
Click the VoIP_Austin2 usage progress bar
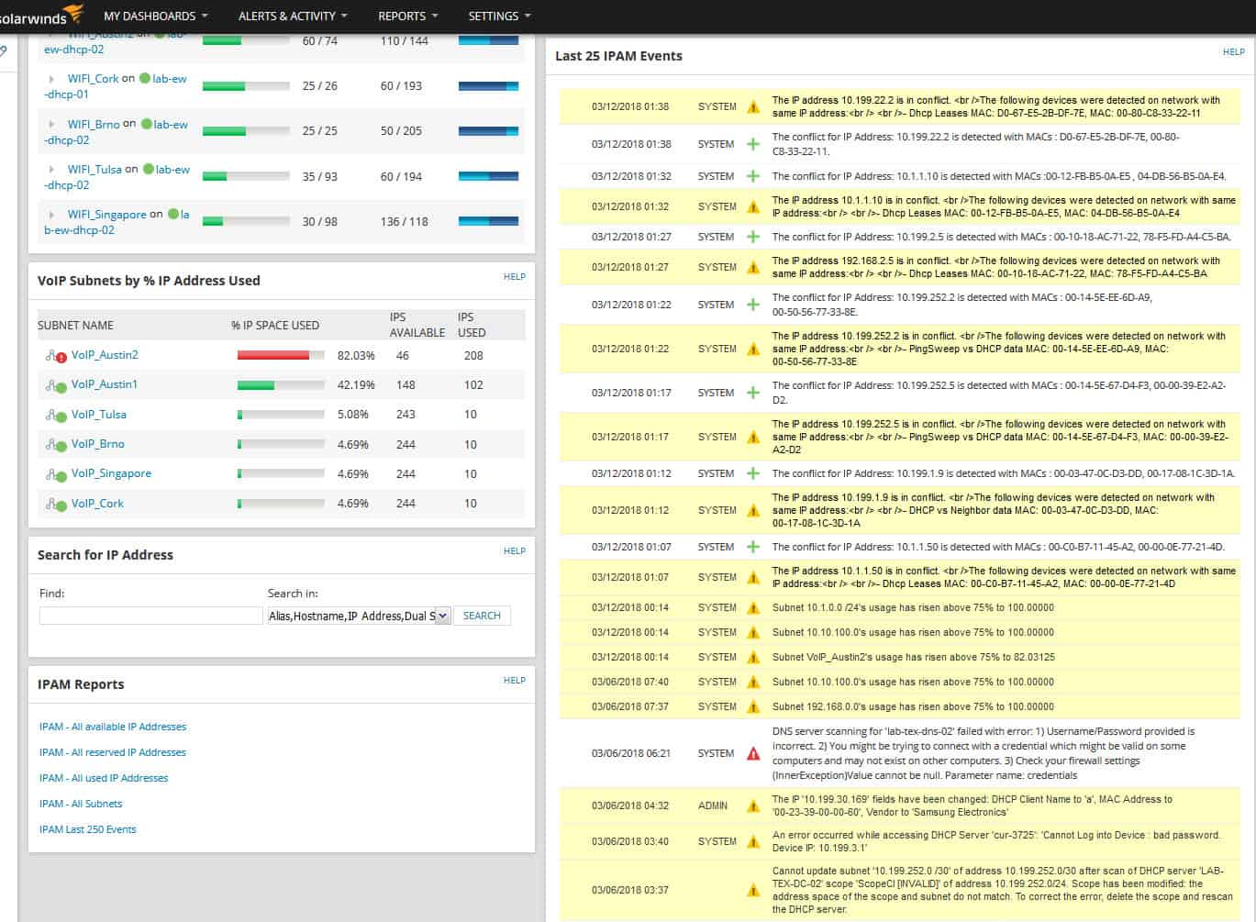(x=279, y=354)
